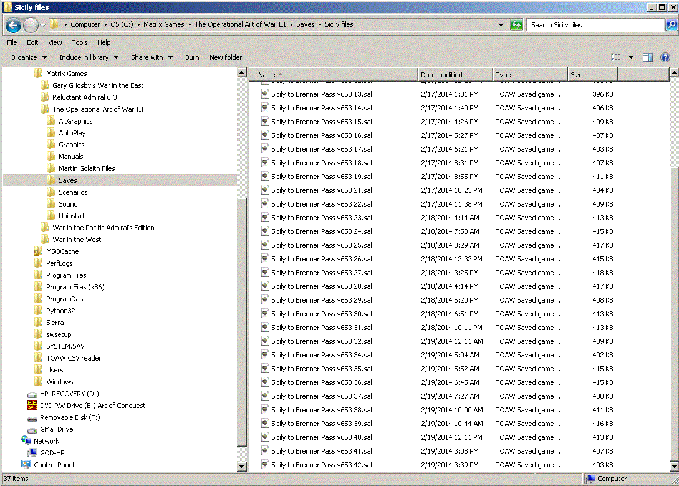Open Include in library dropdown
The image size is (679, 486).
coord(89,57)
